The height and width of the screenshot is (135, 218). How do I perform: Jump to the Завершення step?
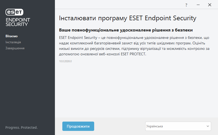[15, 48]
